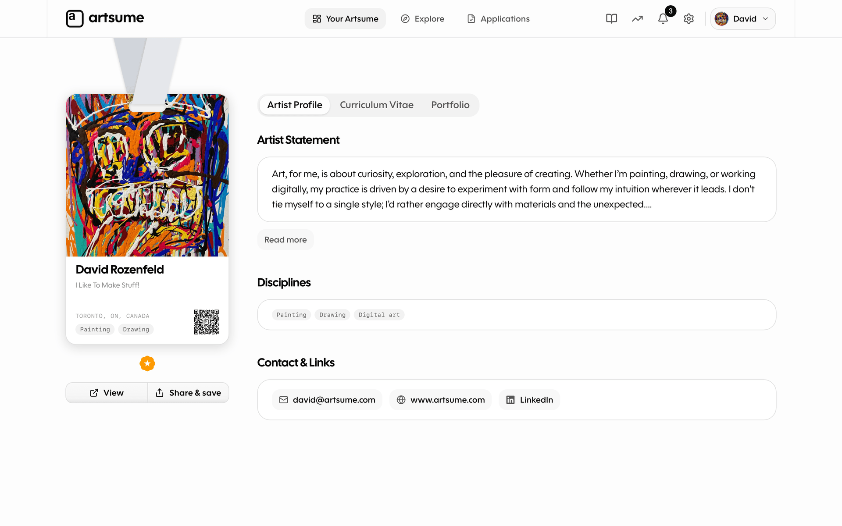Click the I Like To Make Stuff! tagline
This screenshot has width=842, height=526.
pyautogui.click(x=107, y=285)
